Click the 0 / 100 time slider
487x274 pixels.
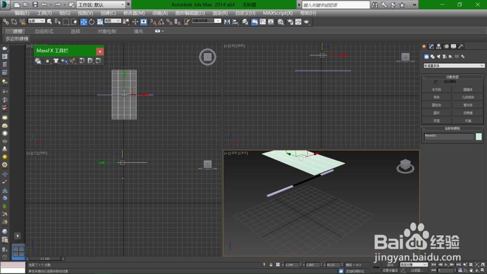click(x=45, y=258)
